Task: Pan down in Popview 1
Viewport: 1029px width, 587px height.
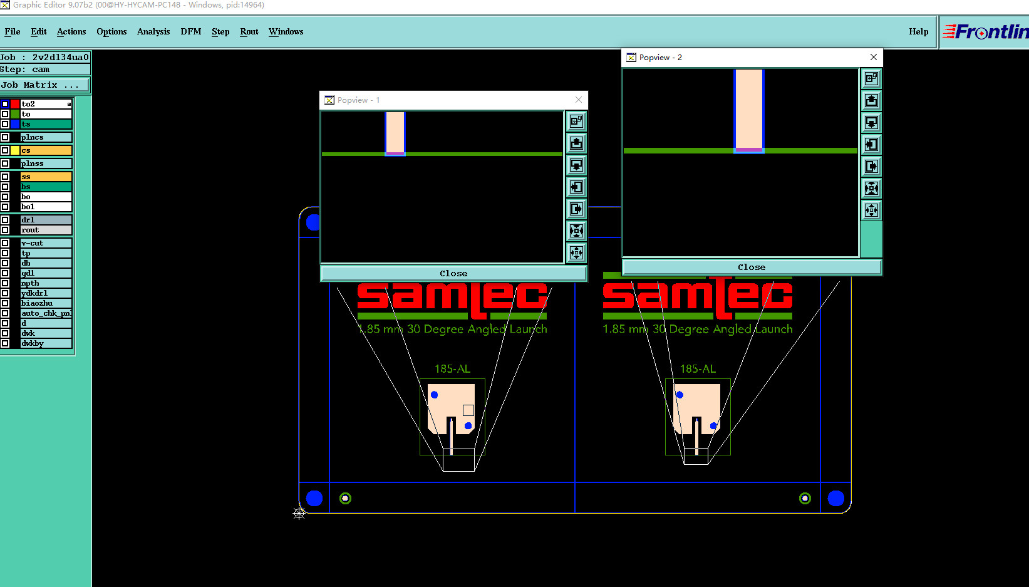Action: pos(576,165)
